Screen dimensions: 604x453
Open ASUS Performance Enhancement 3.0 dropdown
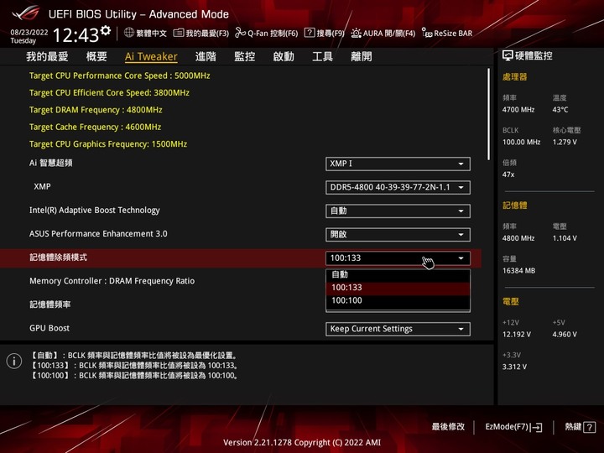[398, 235]
